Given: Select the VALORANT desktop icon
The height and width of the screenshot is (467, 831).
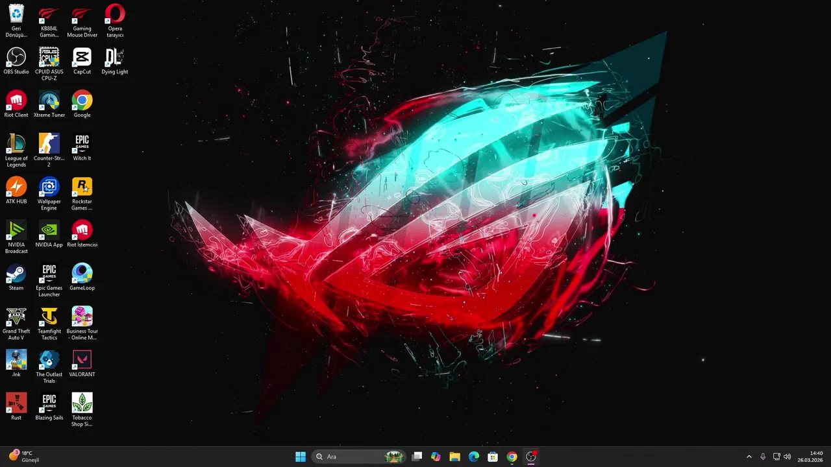Looking at the screenshot, I should pos(82,364).
